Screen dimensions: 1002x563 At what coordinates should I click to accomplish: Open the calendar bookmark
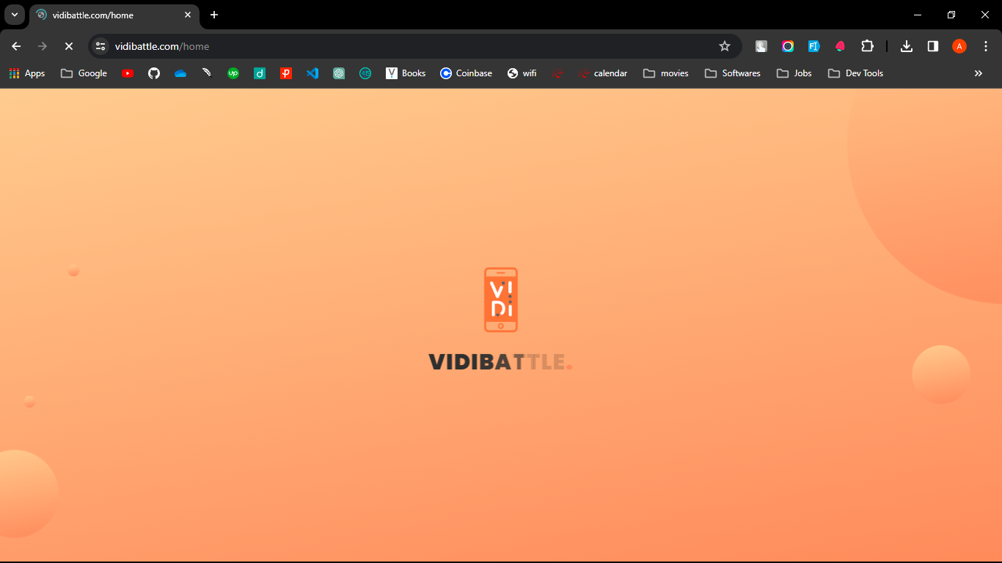603,73
